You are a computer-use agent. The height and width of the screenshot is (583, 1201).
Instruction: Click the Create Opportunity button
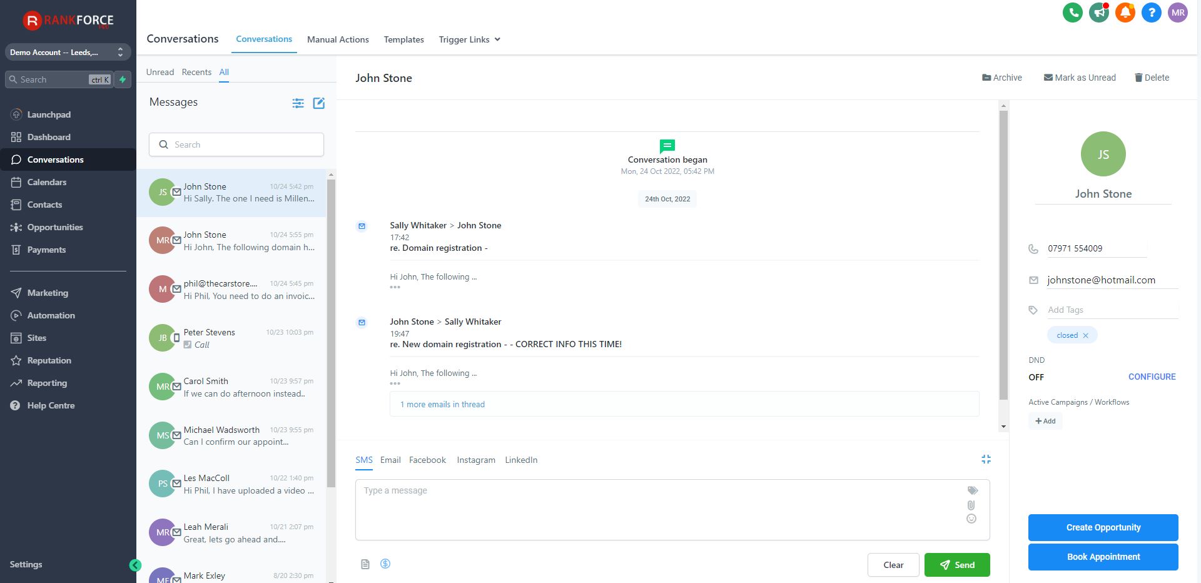click(1103, 527)
